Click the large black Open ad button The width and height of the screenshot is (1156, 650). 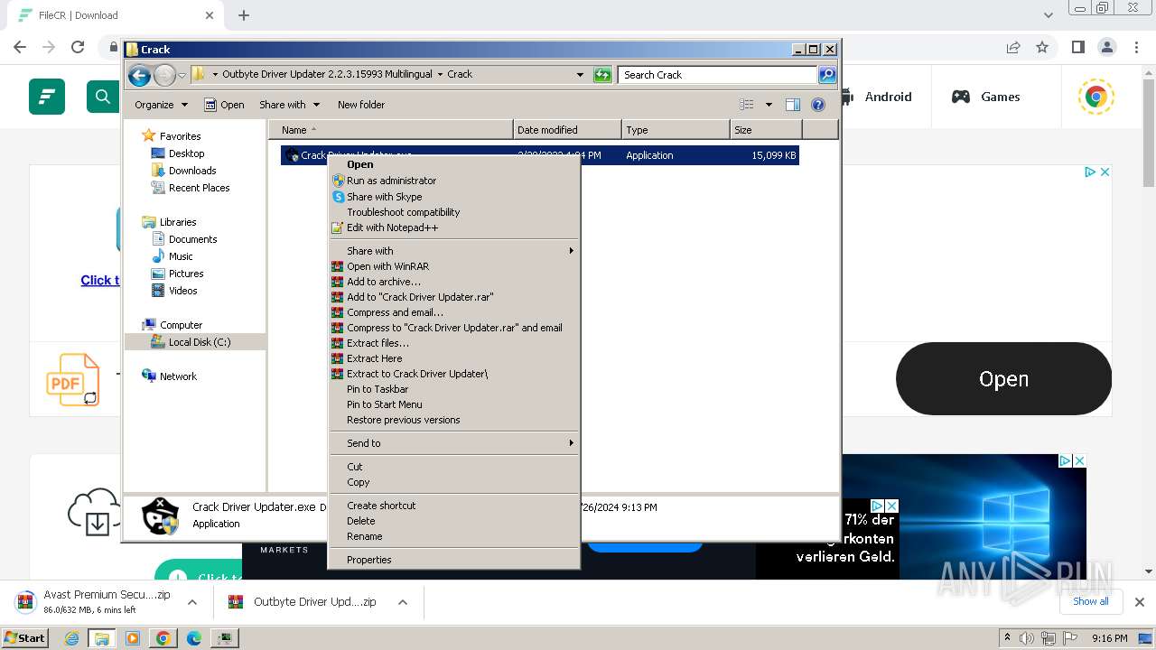1003,379
